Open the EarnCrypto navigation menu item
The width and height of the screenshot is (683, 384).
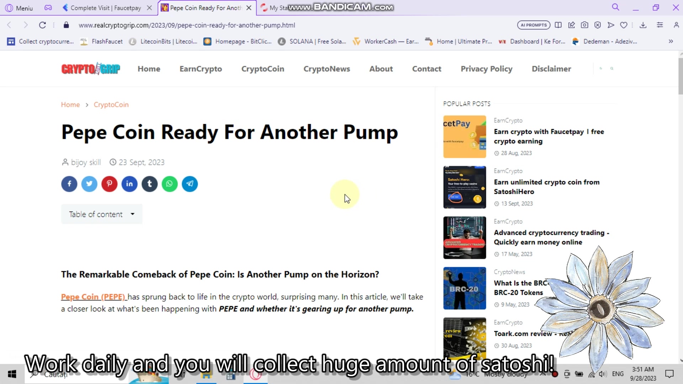[201, 69]
